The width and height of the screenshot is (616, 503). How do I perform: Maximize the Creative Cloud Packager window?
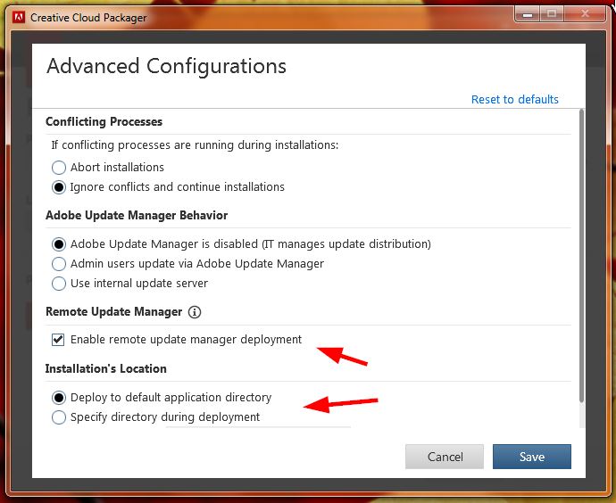tap(552, 14)
